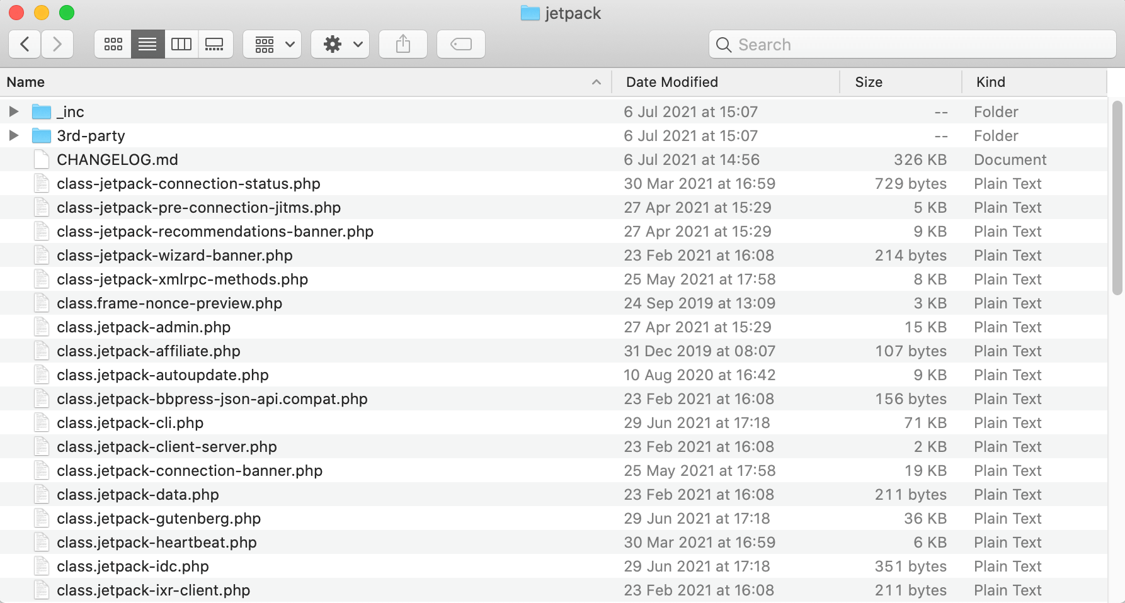
Task: Switch to list view
Action: (147, 44)
